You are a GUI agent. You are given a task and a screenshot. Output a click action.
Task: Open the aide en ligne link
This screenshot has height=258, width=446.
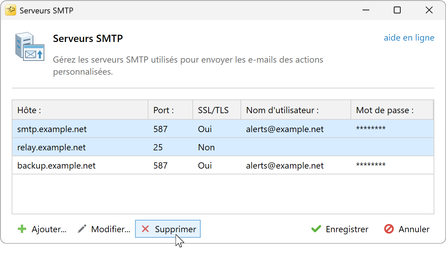coord(409,38)
